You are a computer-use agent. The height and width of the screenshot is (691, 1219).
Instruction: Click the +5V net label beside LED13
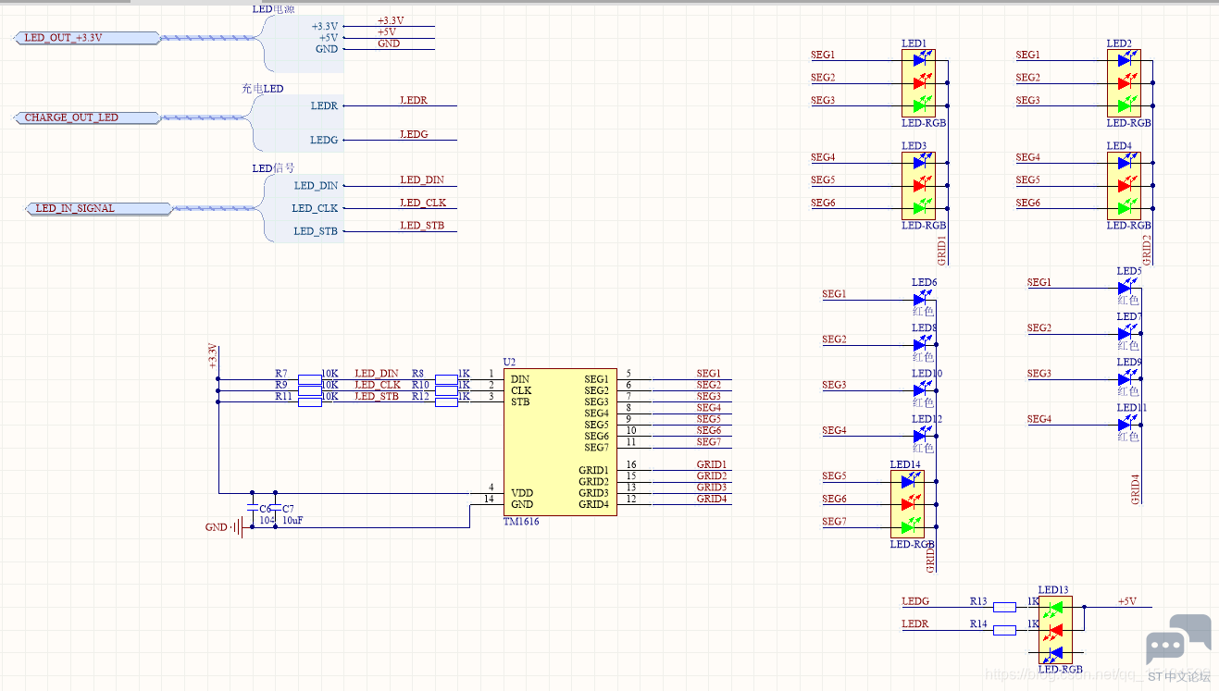point(1126,601)
